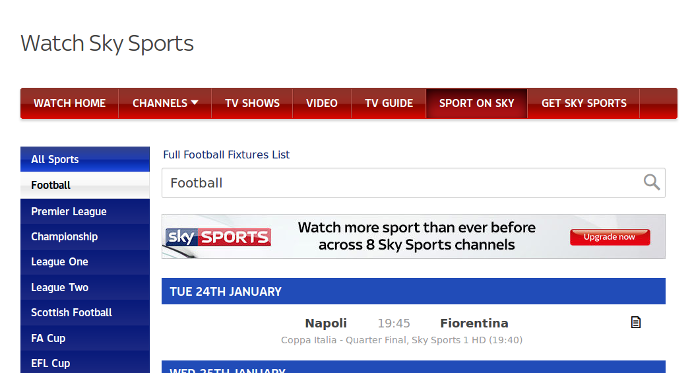Choose Premier League from sidebar
The width and height of the screenshot is (692, 373).
[85, 211]
